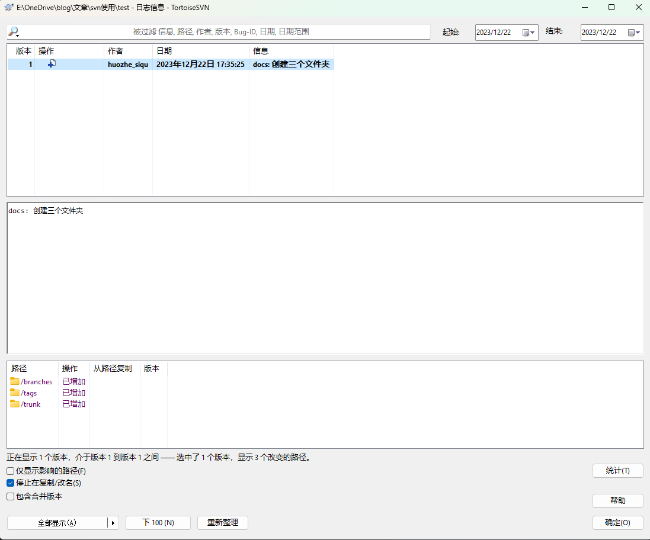Click the added action icon in revision 1
This screenshot has height=540, width=650.
52,64
